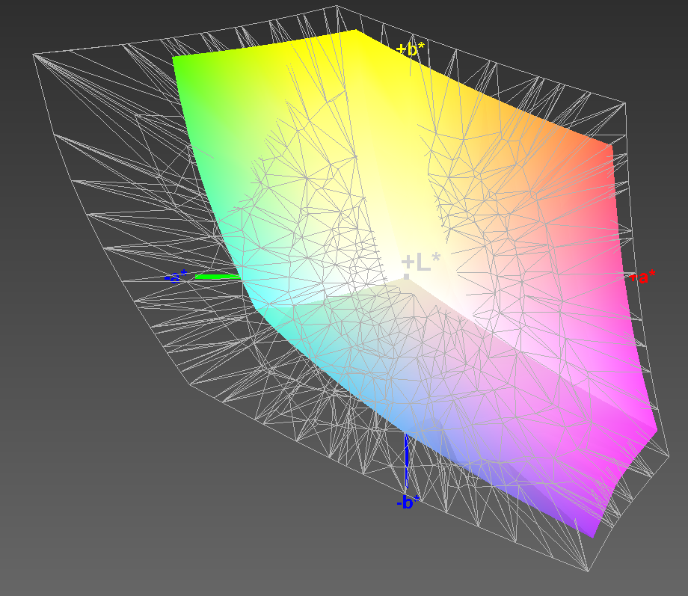Click the blue -a* axis label
688x596 pixels.
(176, 277)
